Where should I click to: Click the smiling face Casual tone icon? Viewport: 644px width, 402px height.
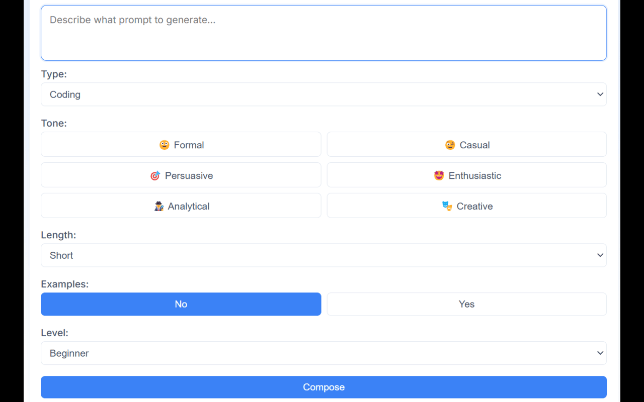point(450,145)
